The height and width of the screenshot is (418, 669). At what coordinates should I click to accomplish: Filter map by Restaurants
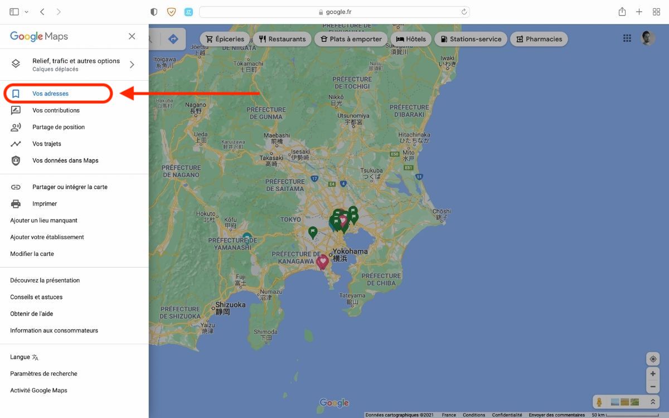282,39
